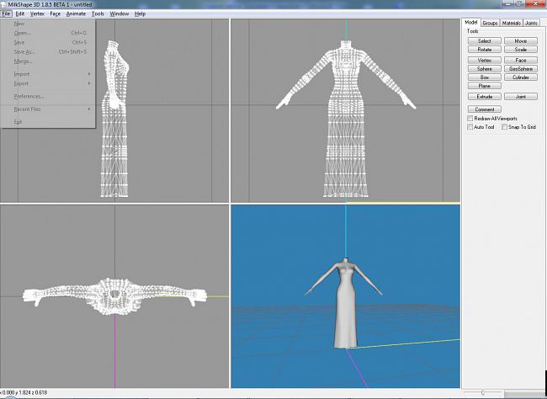Enable Redraw All Viewports checkbox

pyautogui.click(x=470, y=119)
